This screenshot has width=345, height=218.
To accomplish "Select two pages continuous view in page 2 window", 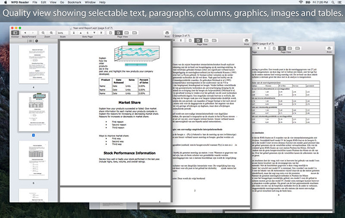I will point(214,40).
